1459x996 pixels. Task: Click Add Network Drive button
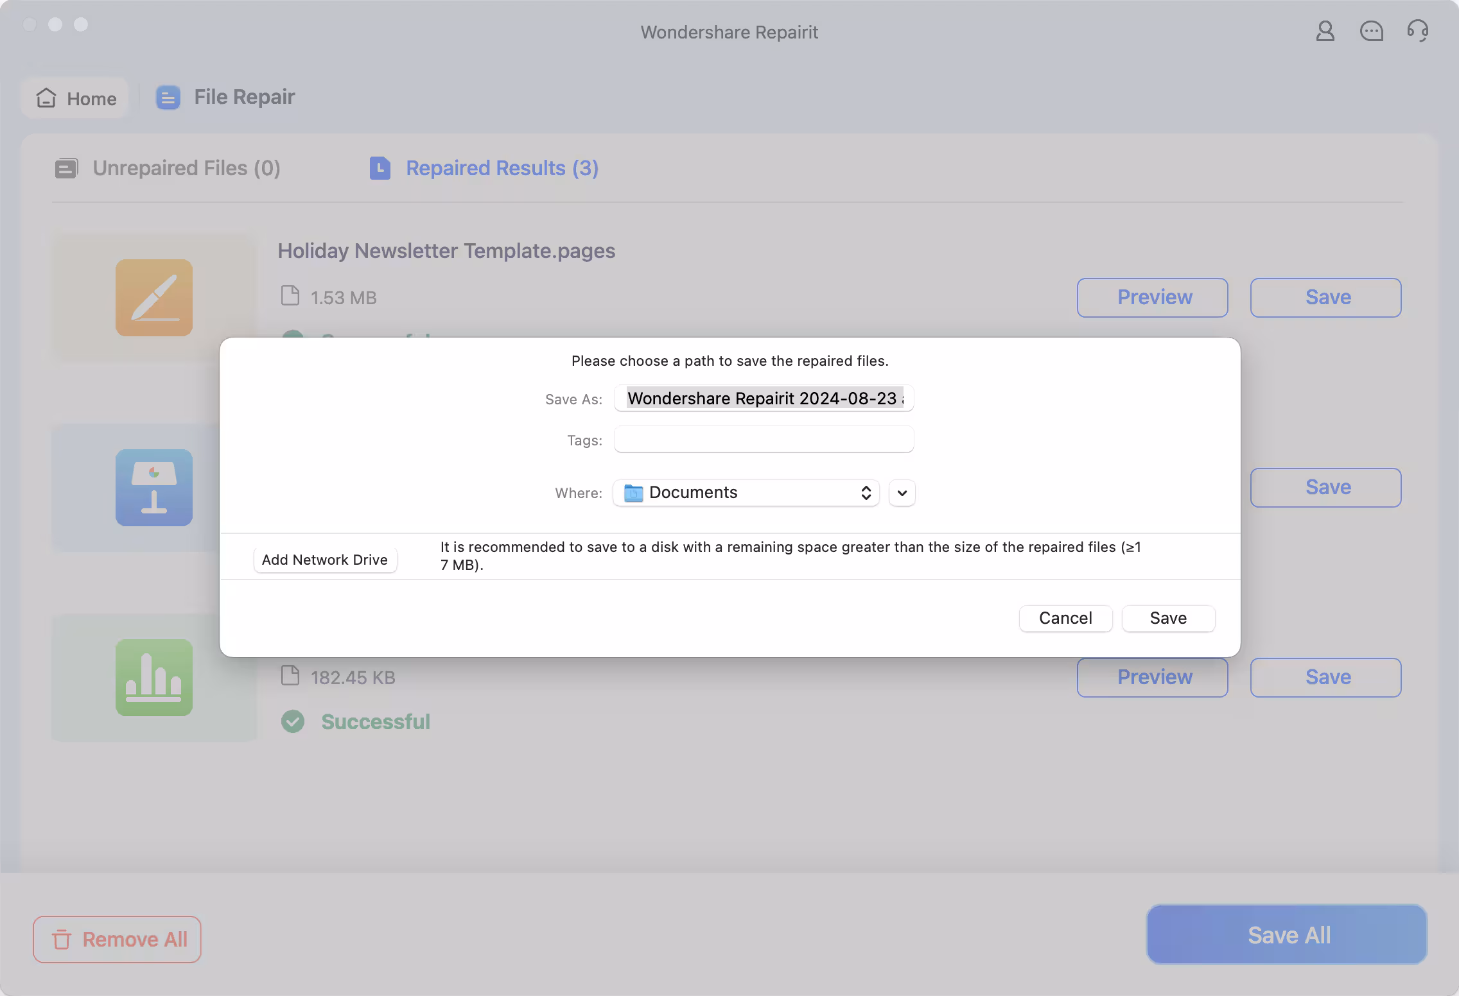[325, 560]
